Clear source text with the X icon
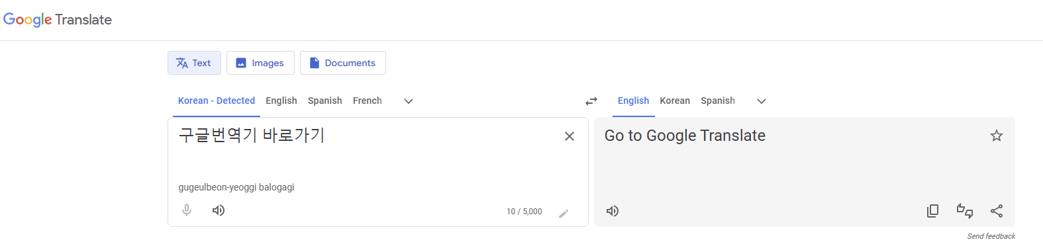 570,136
